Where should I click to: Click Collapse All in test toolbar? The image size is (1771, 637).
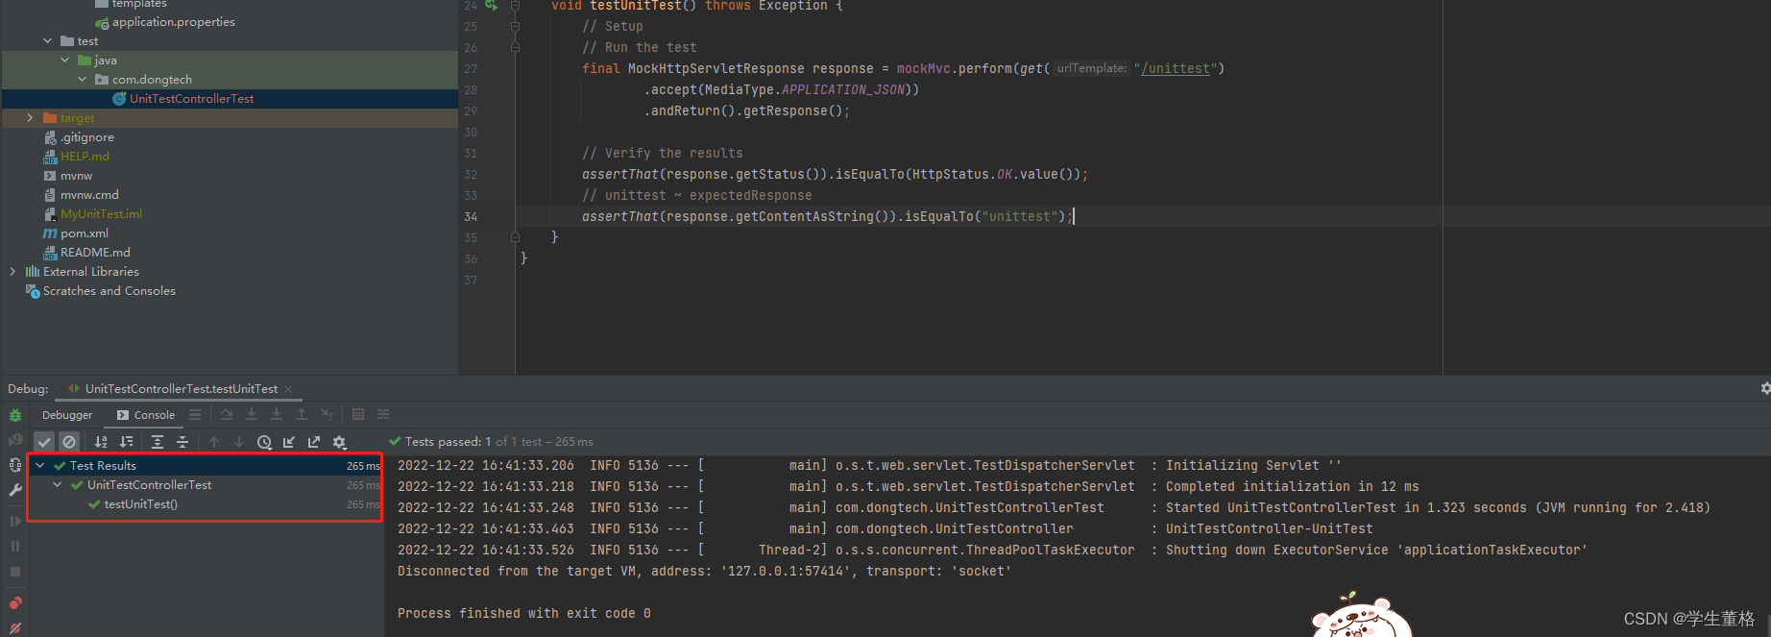tap(182, 442)
